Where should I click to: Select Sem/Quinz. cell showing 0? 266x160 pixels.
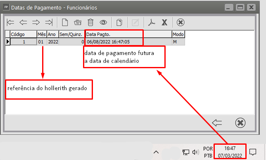click(71, 42)
